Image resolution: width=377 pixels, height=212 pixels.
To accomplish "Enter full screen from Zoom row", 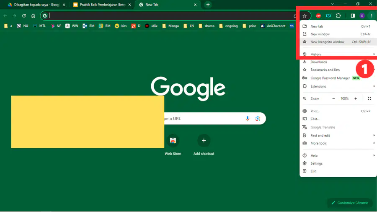I will coord(369,98).
